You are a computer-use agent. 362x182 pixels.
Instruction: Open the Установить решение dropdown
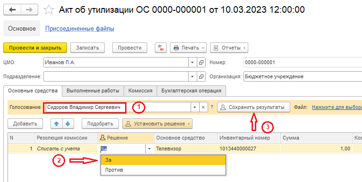click(157, 124)
